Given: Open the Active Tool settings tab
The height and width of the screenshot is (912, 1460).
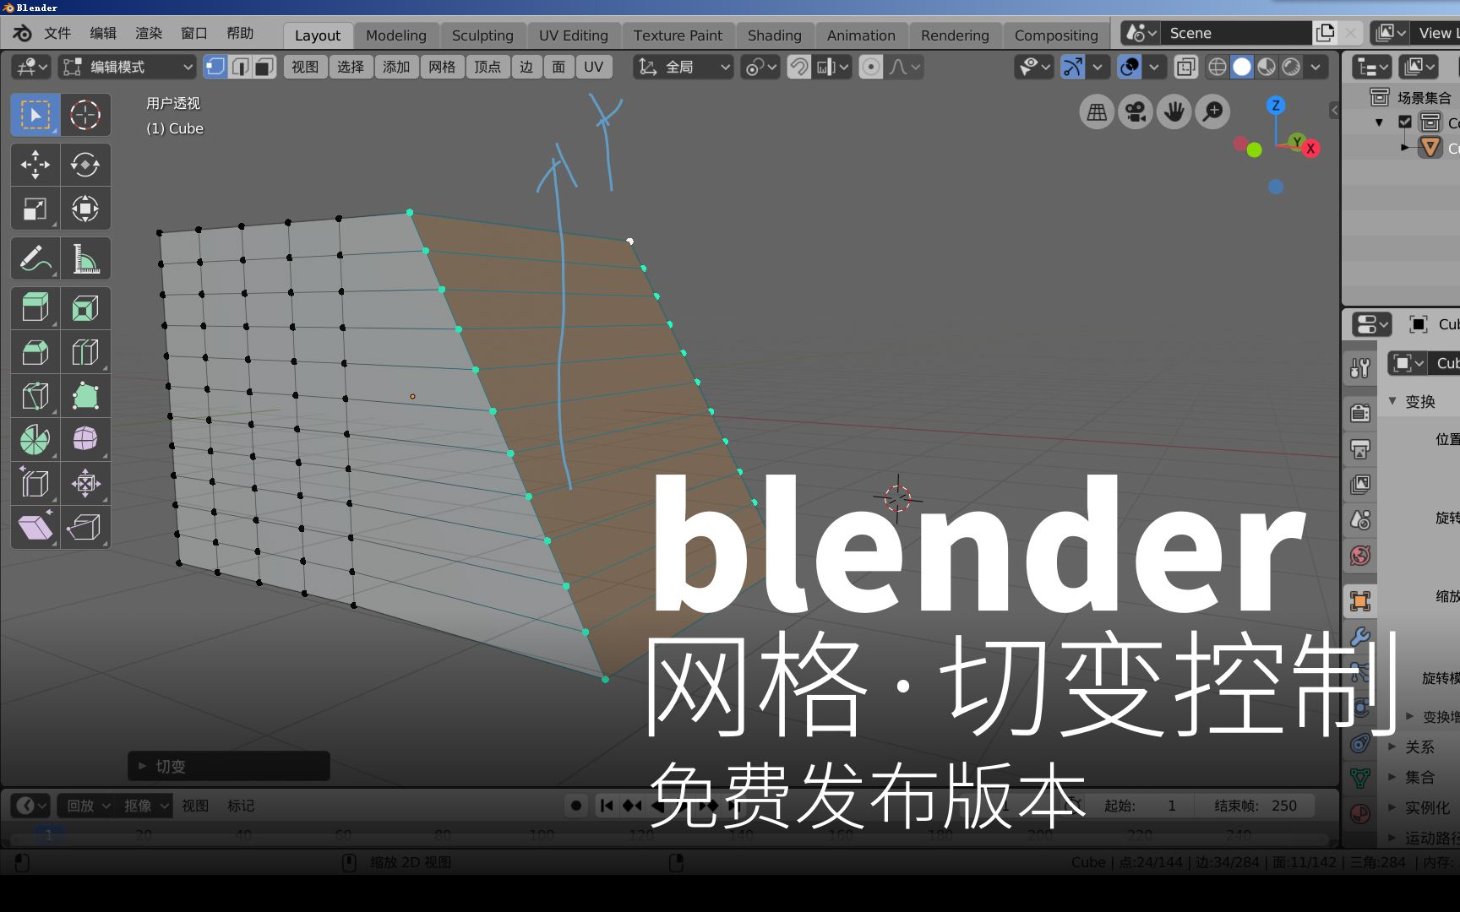Looking at the screenshot, I should pyautogui.click(x=1360, y=367).
